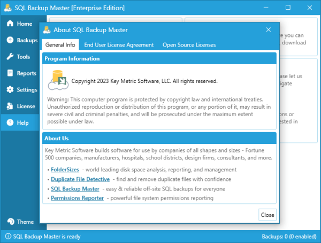Select Reports label in sidebar
321x243 pixels.
point(26,73)
